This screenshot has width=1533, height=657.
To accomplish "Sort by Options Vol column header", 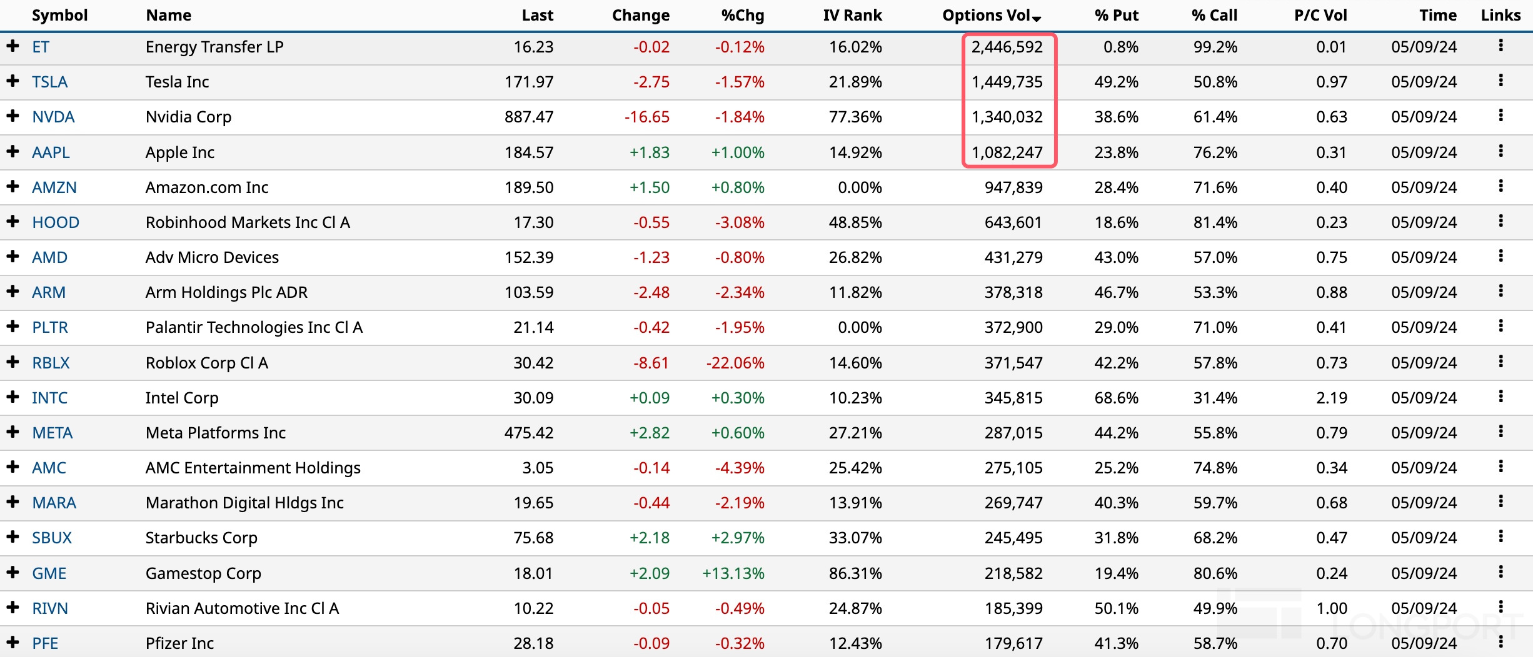I will tap(990, 16).
